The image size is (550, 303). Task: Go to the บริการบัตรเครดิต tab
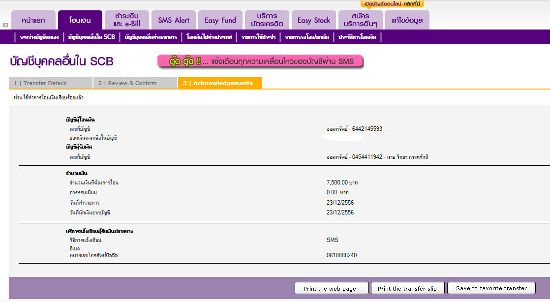[x=267, y=20]
